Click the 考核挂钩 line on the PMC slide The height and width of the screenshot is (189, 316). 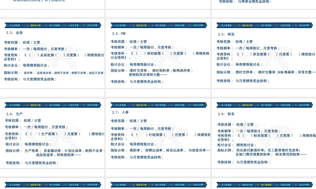(137, 82)
